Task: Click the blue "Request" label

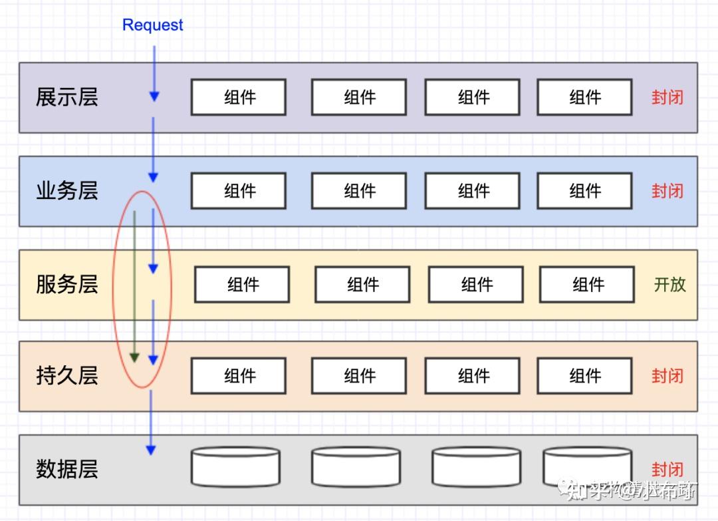Action: click(x=152, y=25)
